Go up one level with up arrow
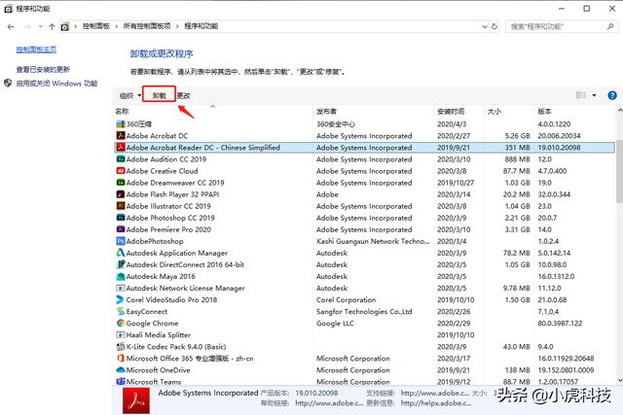 click(x=52, y=26)
